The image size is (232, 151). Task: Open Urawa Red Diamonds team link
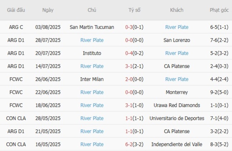tap(177, 105)
